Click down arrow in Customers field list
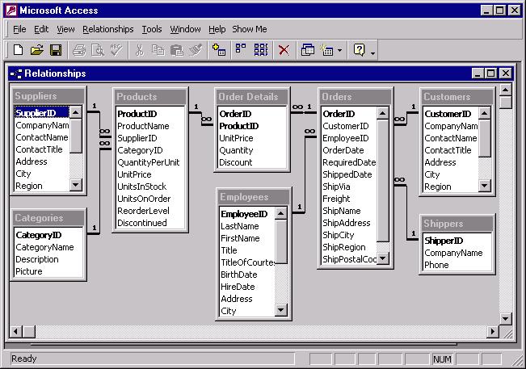 (485, 186)
